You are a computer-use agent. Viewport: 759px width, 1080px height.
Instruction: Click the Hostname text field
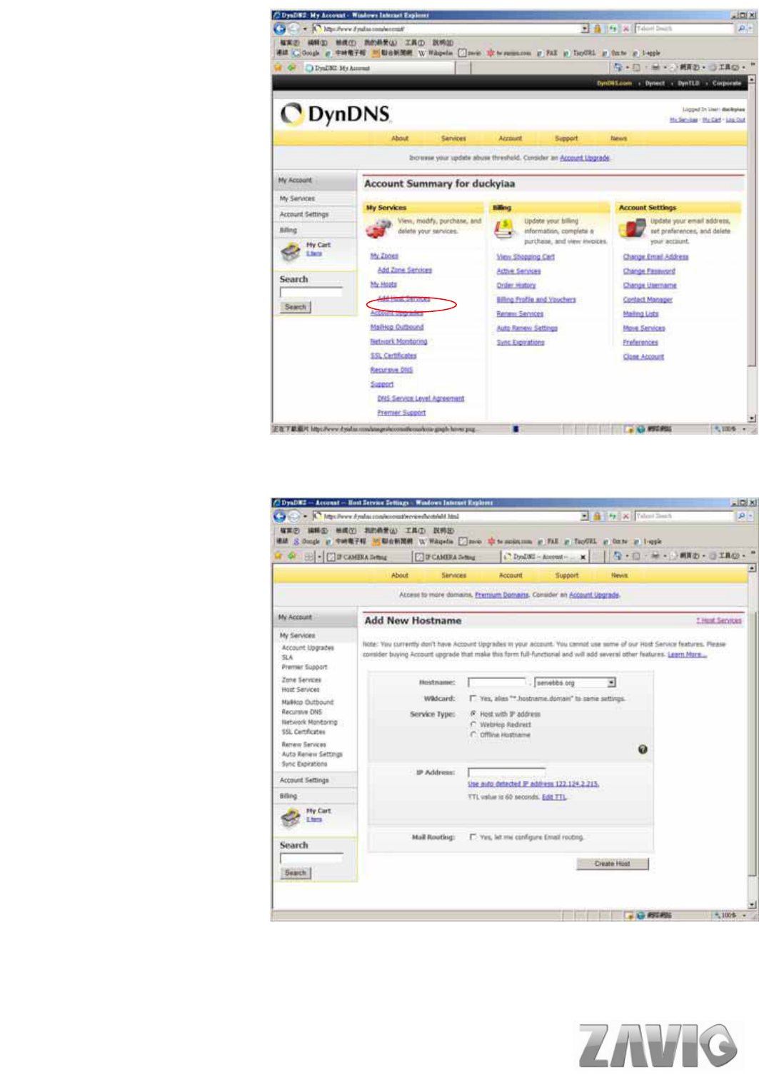pyautogui.click(x=496, y=683)
